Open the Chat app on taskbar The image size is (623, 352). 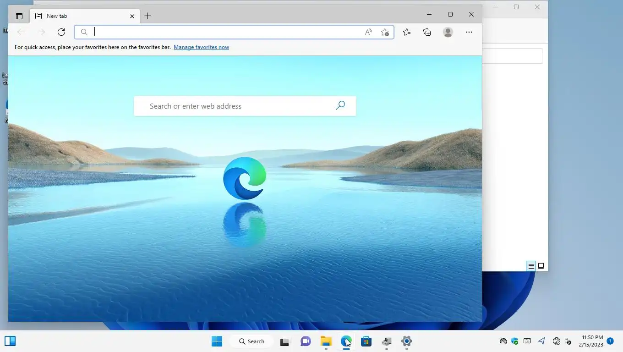pos(306,341)
